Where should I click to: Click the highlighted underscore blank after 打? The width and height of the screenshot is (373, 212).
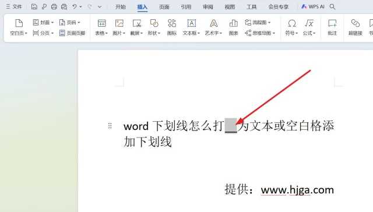(231, 125)
